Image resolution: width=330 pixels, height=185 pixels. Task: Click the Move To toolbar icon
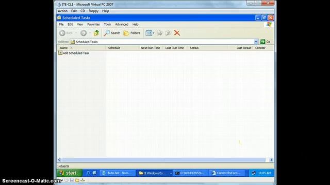[x=159, y=33]
